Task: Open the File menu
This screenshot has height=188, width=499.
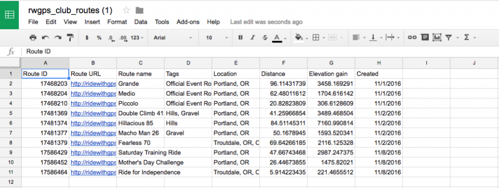Action: click(x=33, y=22)
